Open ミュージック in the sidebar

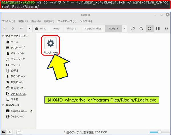tap(15, 59)
